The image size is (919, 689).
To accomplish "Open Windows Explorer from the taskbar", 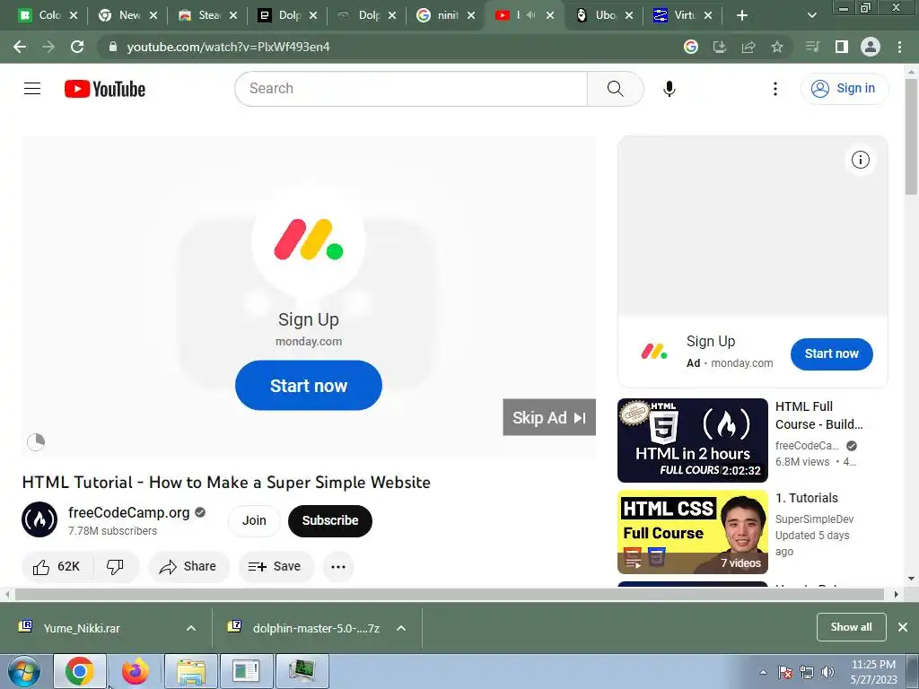I will pyautogui.click(x=191, y=671).
